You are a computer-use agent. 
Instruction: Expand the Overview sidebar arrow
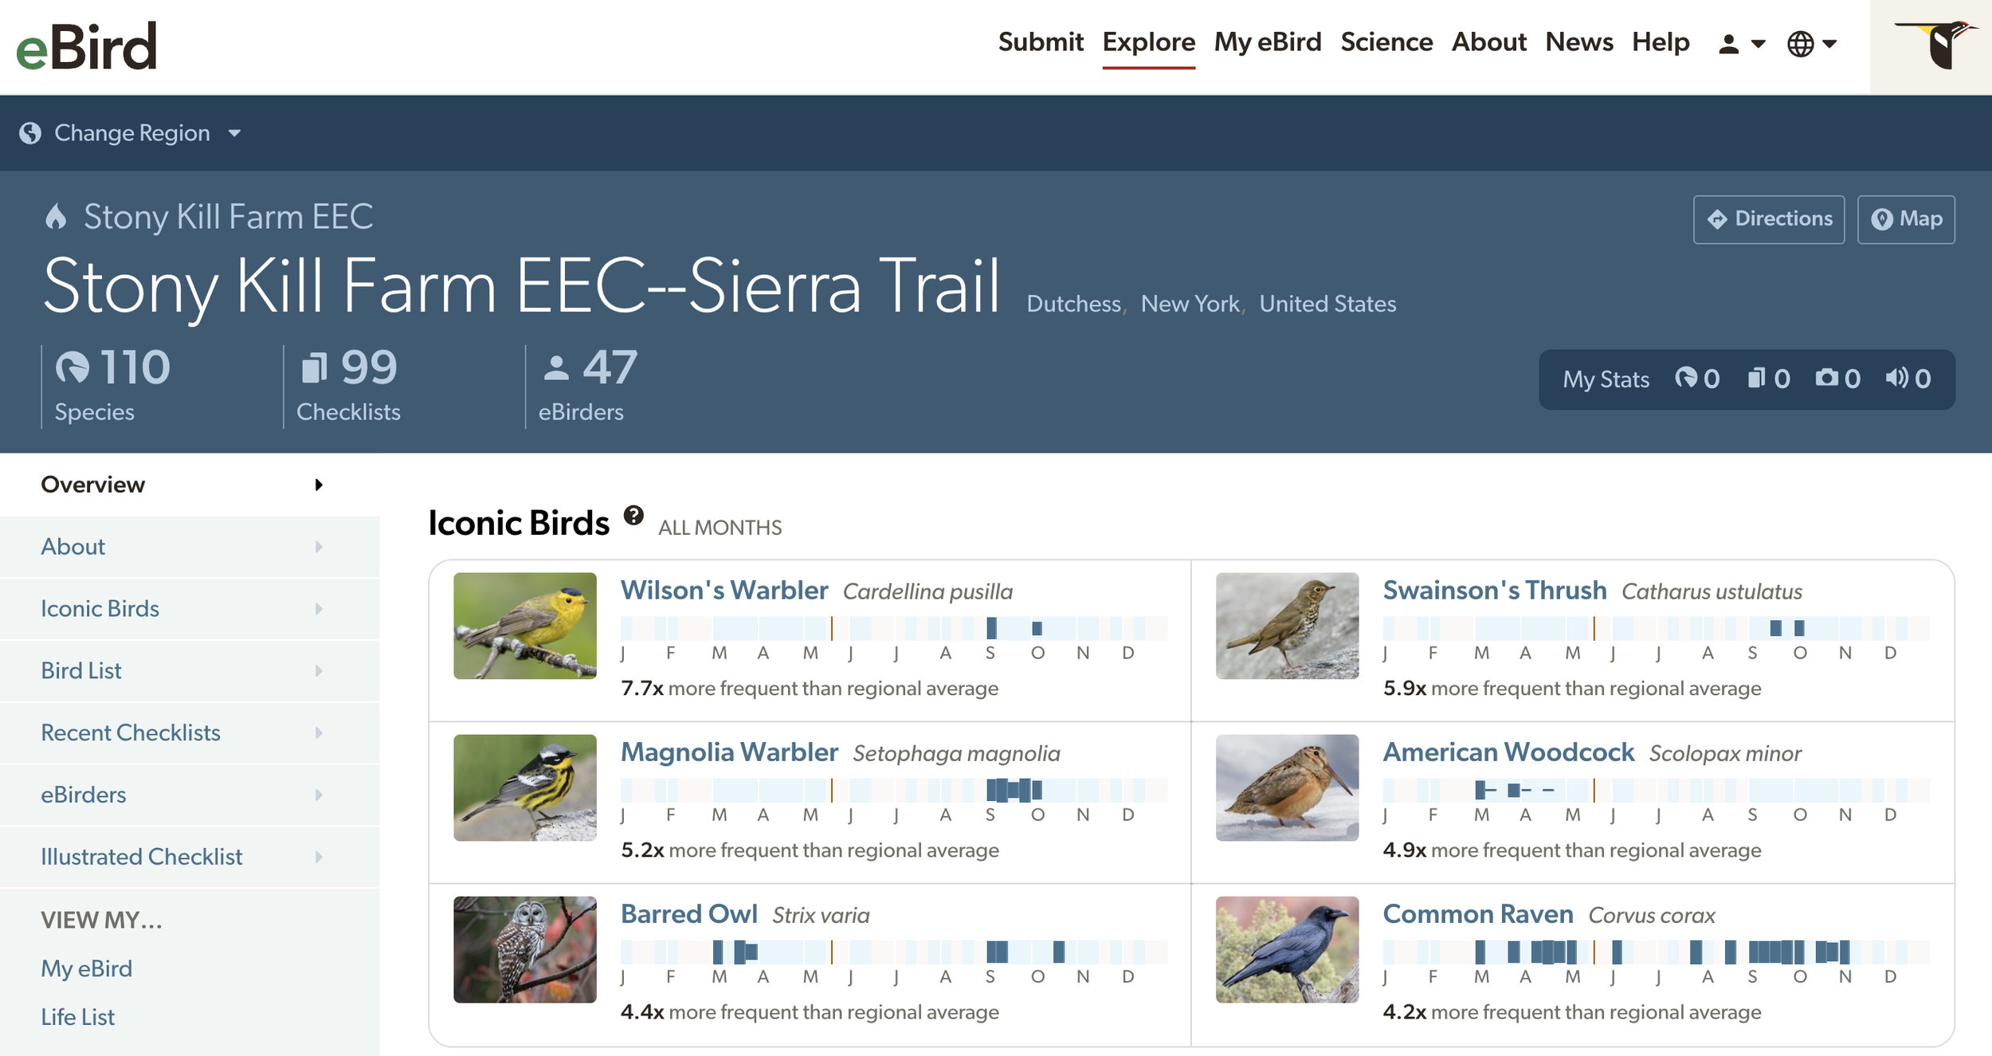(319, 485)
